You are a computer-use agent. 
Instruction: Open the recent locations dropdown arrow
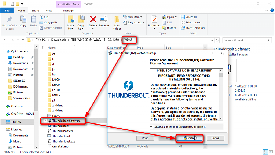18,40
